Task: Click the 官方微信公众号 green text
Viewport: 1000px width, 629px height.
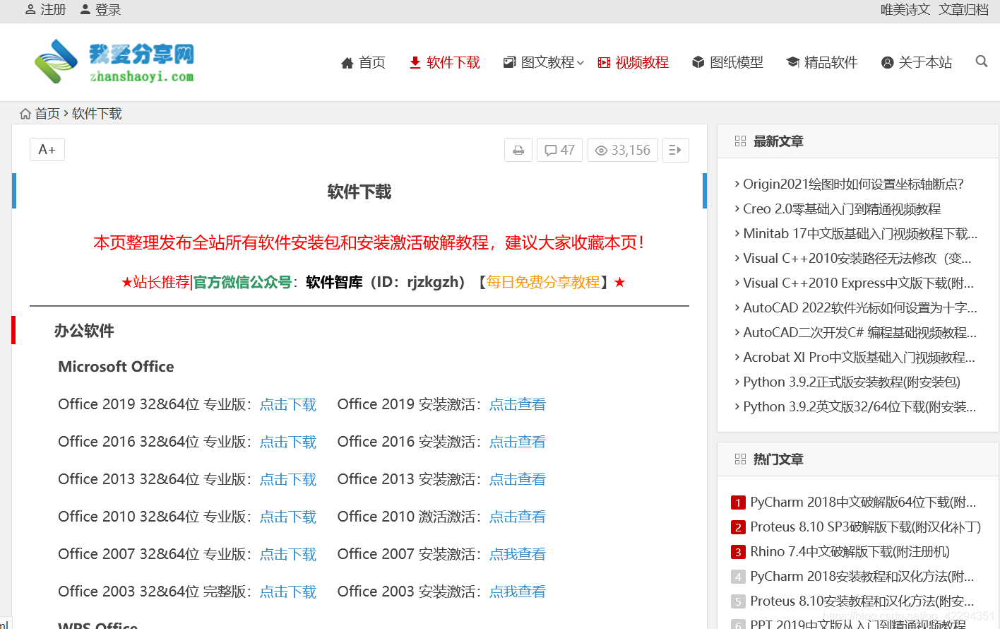Action: point(242,282)
